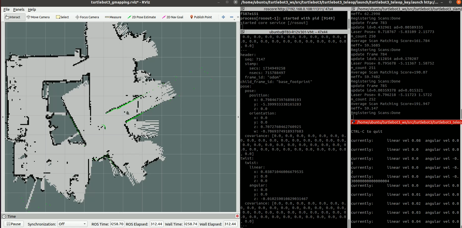Activate the Move Camera tool

[38, 17]
